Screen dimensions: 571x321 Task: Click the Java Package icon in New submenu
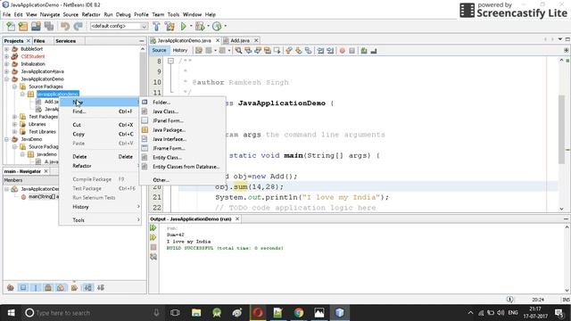coord(145,130)
